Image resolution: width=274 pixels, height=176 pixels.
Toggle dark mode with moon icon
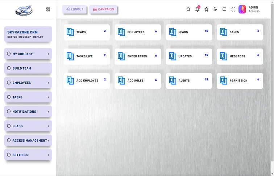[215, 9]
